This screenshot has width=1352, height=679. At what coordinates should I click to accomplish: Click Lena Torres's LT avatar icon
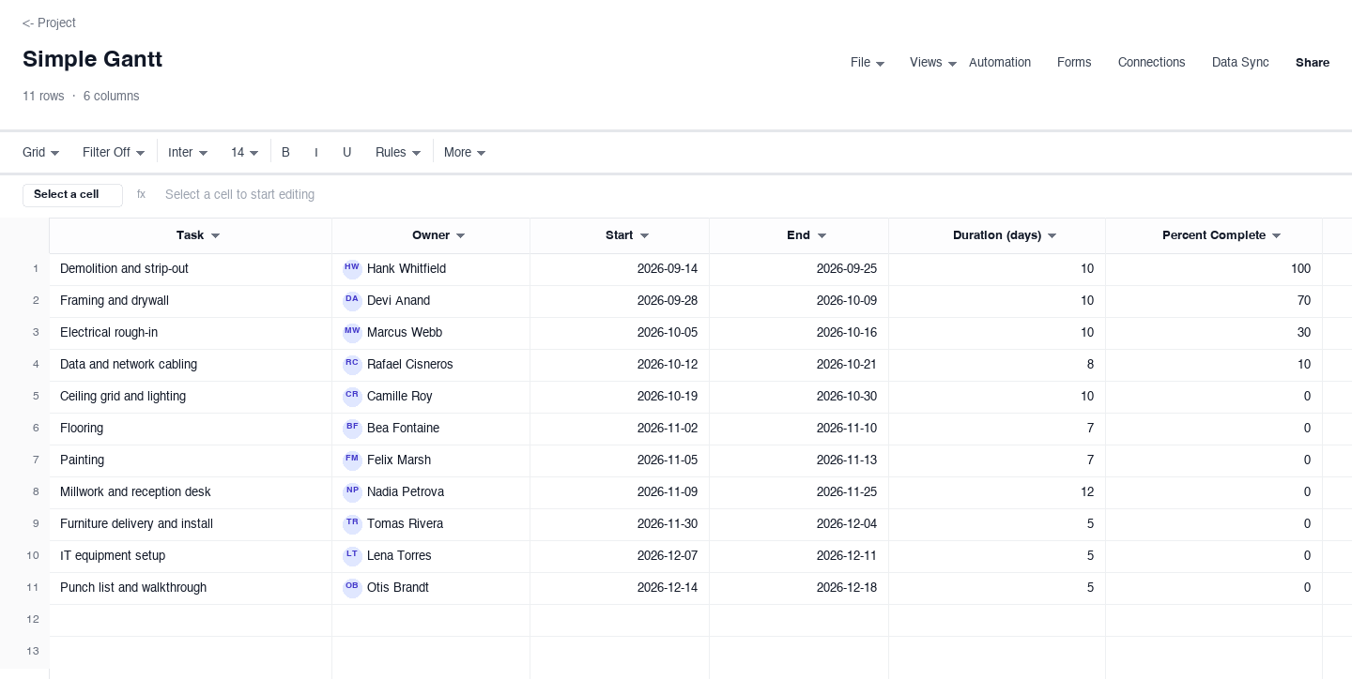(352, 556)
